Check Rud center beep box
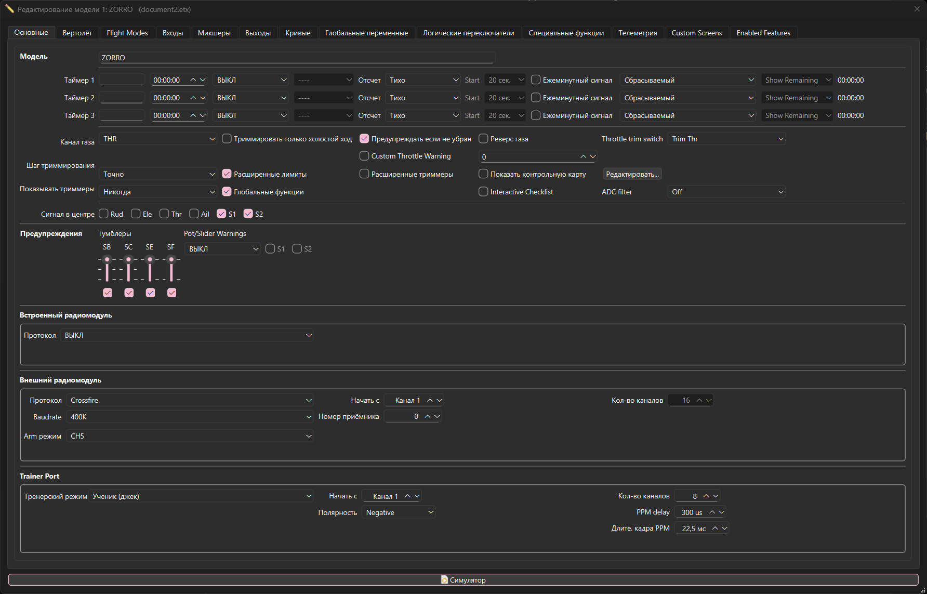 click(x=103, y=214)
